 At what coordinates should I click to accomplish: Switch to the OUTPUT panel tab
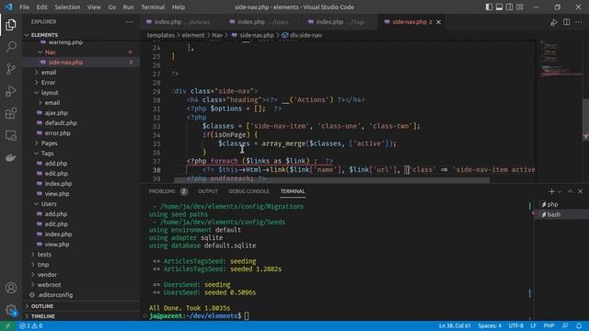click(208, 191)
